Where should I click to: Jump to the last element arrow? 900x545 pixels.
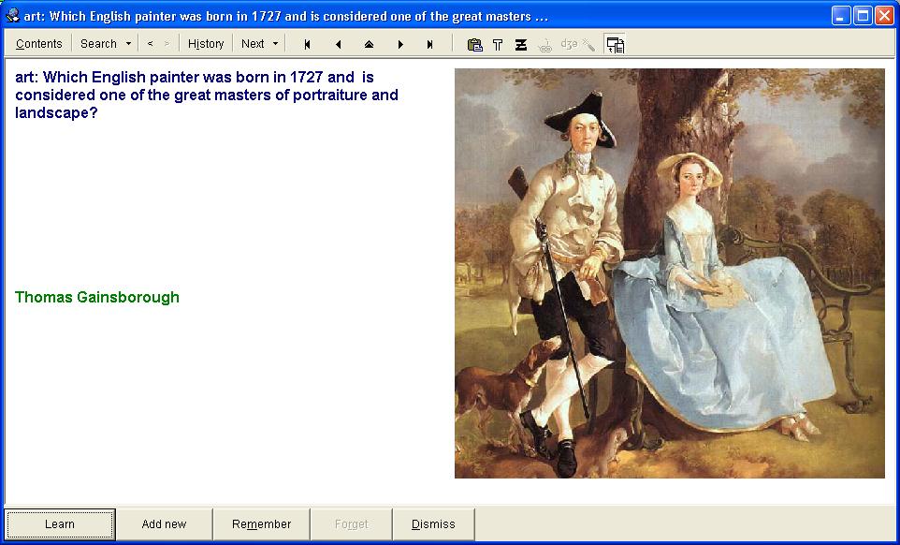430,44
